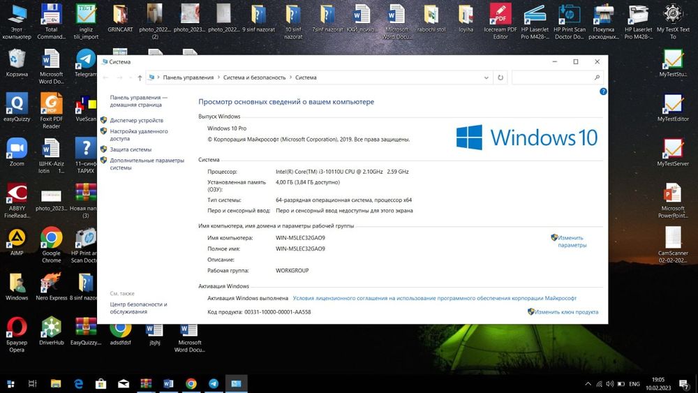Open the GRINCART folder on desktop

(120, 18)
